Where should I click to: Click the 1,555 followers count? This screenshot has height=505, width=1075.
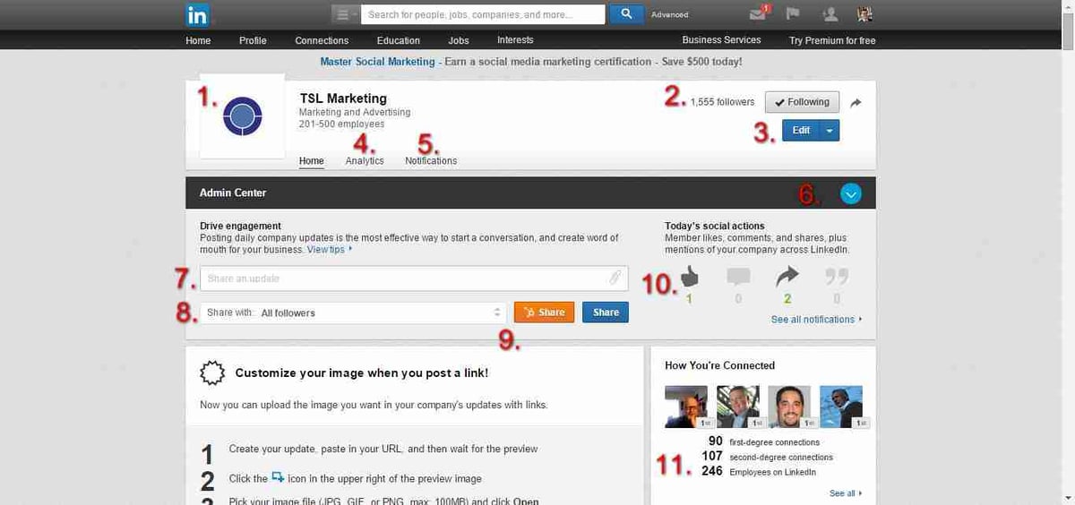click(723, 102)
